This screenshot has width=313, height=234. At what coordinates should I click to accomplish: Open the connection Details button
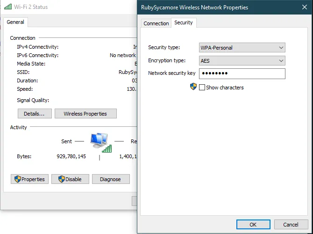click(34, 114)
